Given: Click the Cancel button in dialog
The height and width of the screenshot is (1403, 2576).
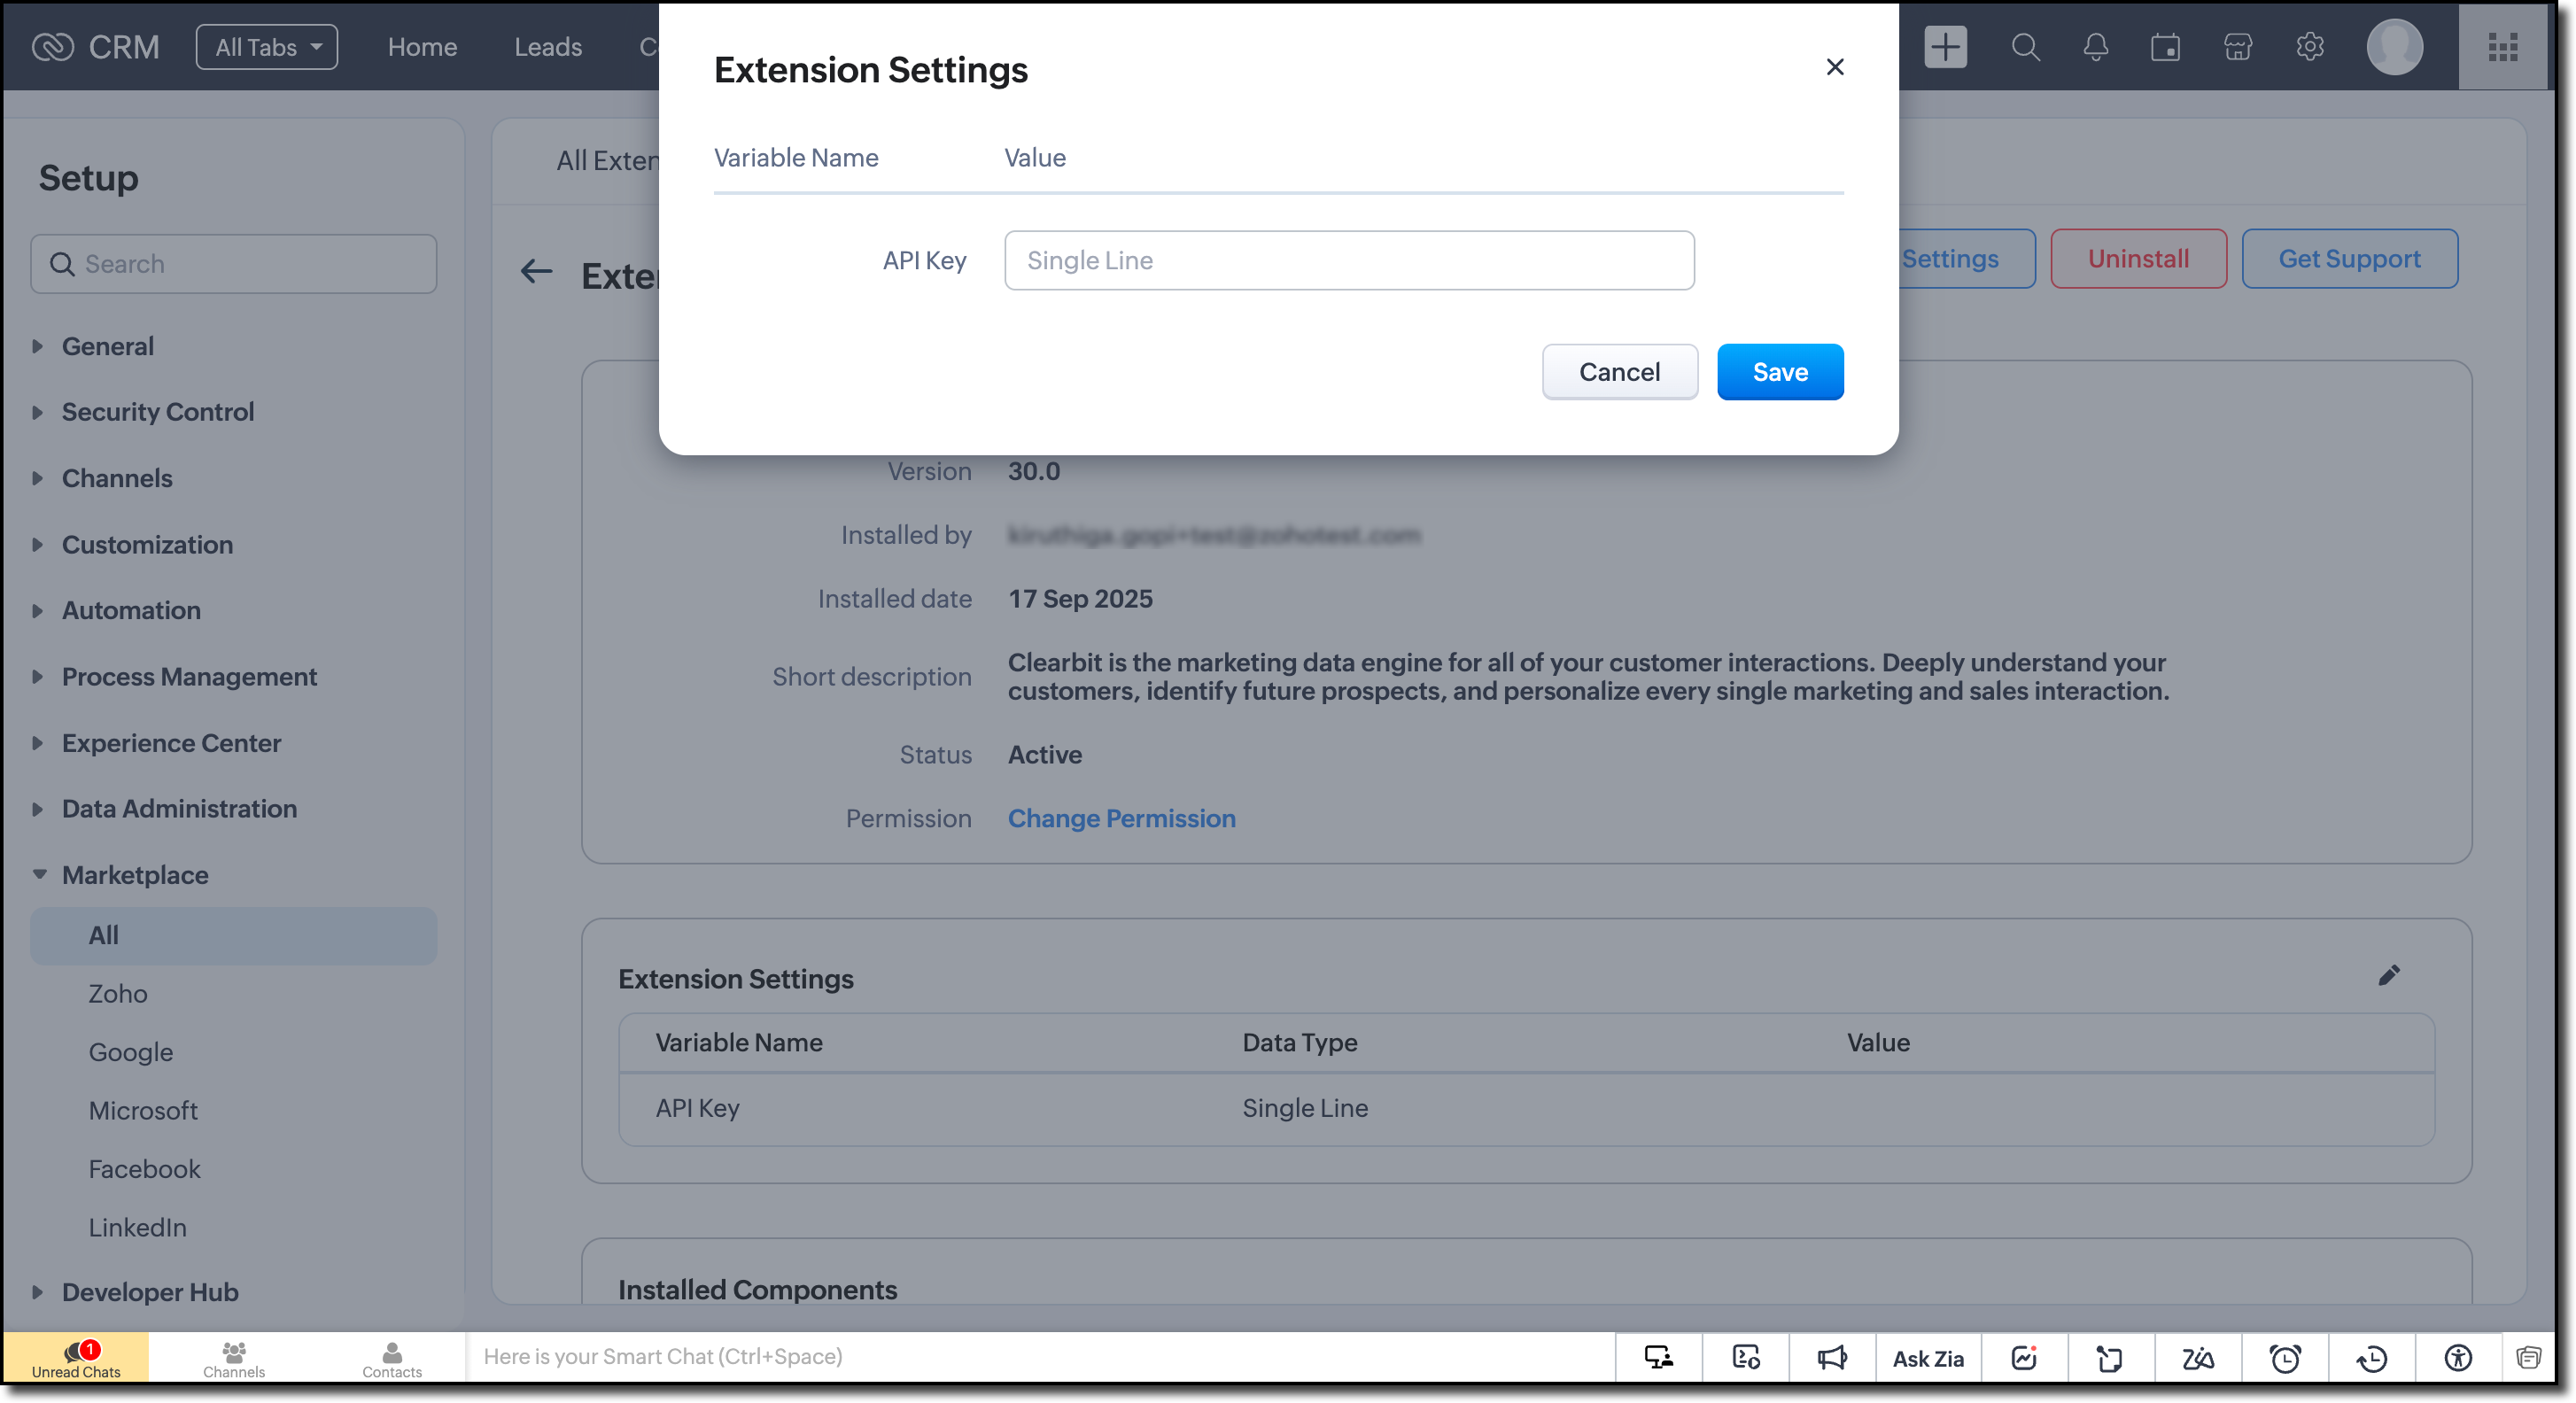Looking at the screenshot, I should tap(1618, 372).
